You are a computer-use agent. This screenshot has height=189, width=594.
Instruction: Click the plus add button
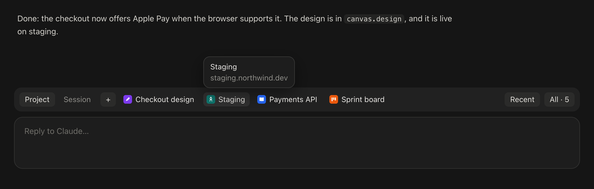[x=108, y=100]
